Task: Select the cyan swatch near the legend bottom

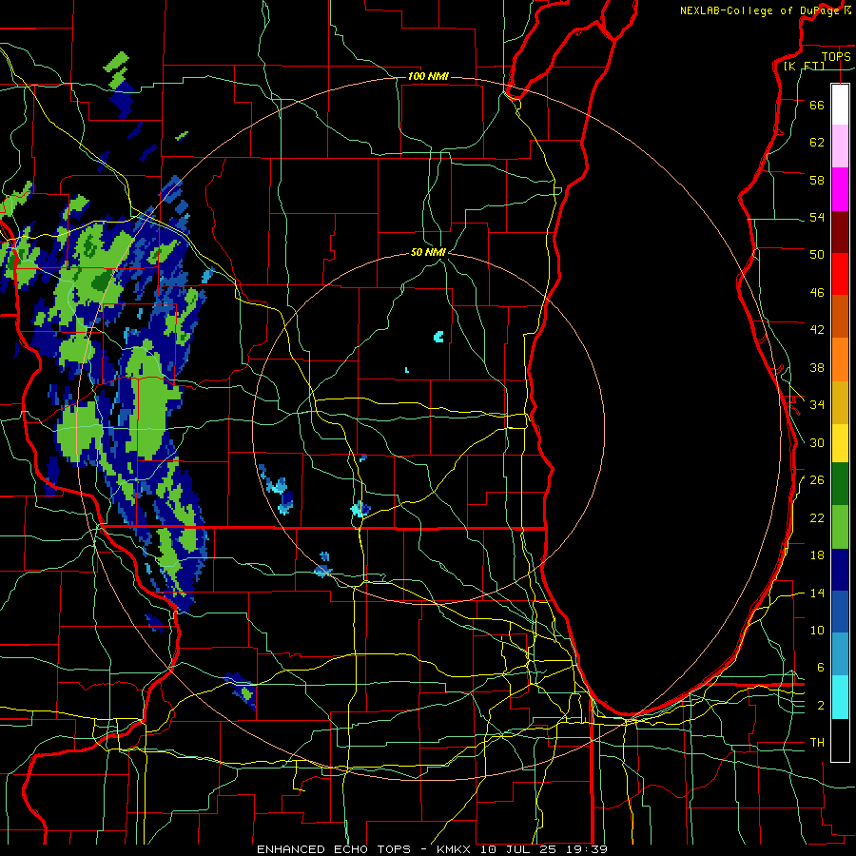Action: [840, 697]
